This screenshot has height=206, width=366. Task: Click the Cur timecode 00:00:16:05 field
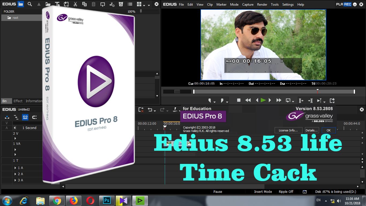(x=204, y=84)
